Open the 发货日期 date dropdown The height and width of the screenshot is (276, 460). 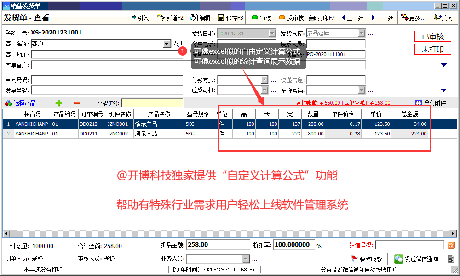pos(272,34)
